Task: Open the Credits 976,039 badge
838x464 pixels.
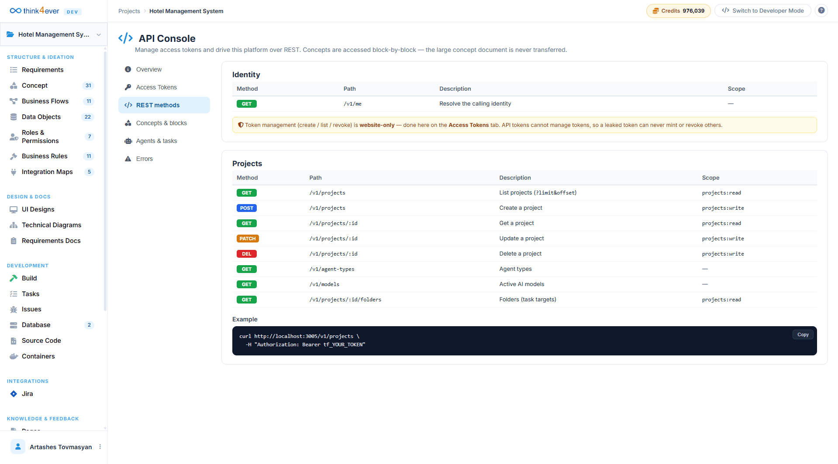Action: click(678, 10)
